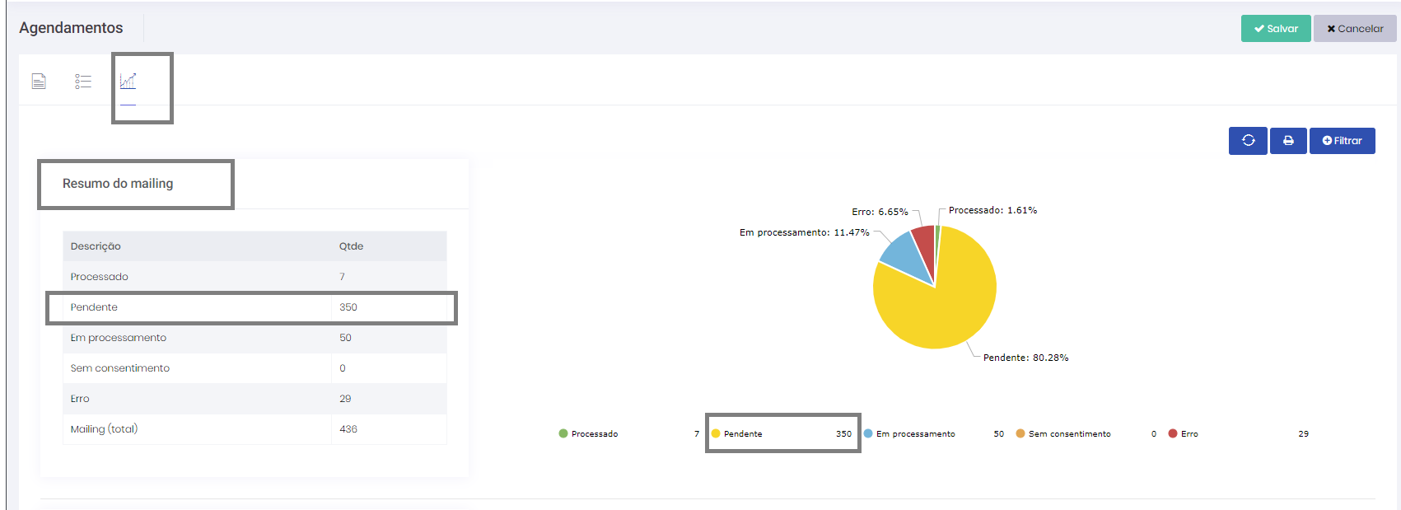
Task: Toggle Erro legend red dot
Action: 1173,433
